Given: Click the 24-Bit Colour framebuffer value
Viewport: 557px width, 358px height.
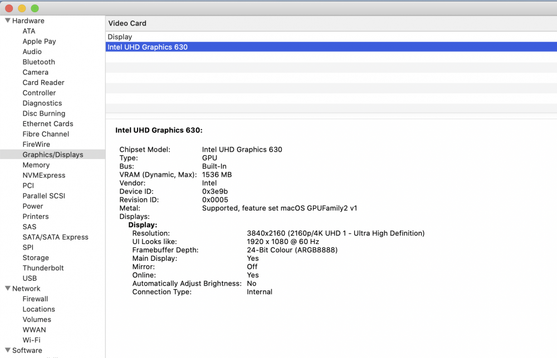Looking at the screenshot, I should 292,250.
